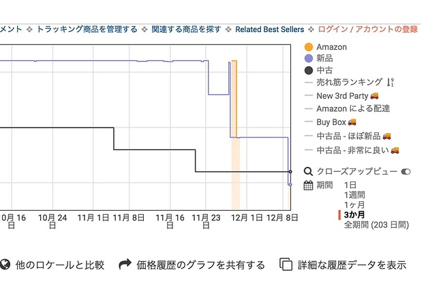Open ログイン / アカウントの登録 link
The height and width of the screenshot is (283, 426).
pos(368,29)
